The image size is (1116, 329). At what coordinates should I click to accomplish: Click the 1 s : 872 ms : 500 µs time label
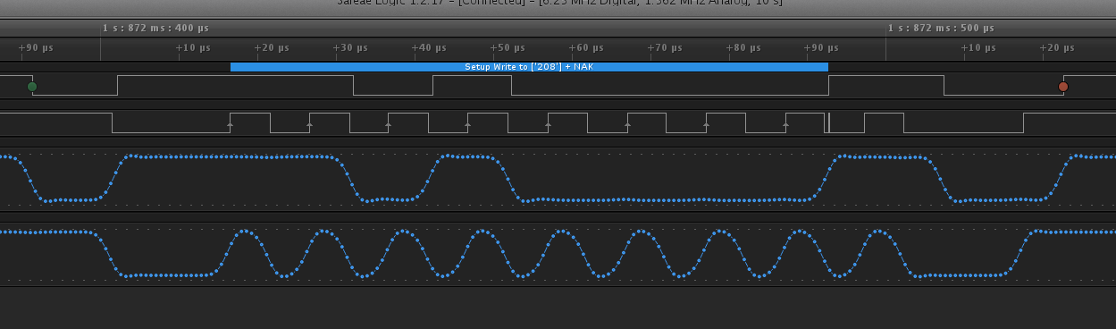pos(941,29)
